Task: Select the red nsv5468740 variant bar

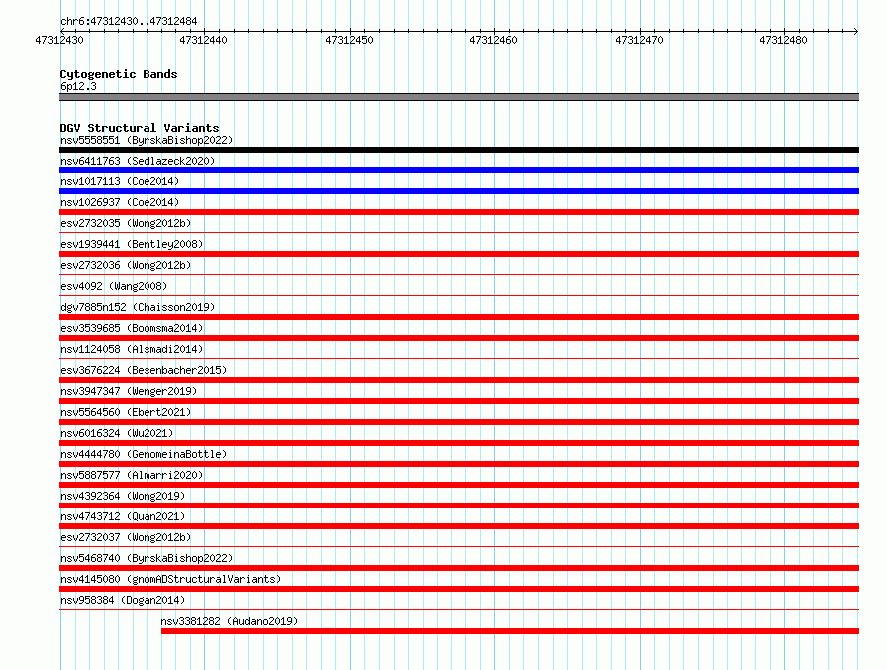Action: tap(458, 568)
